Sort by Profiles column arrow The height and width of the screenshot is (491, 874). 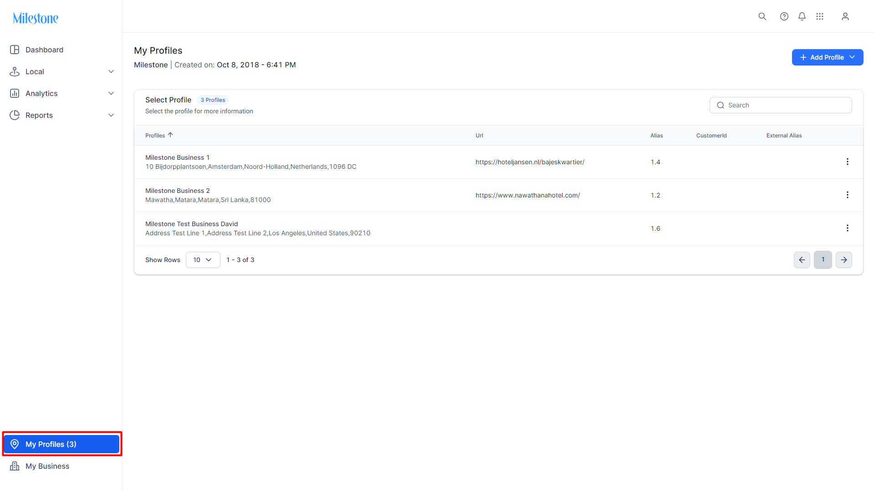(x=170, y=135)
